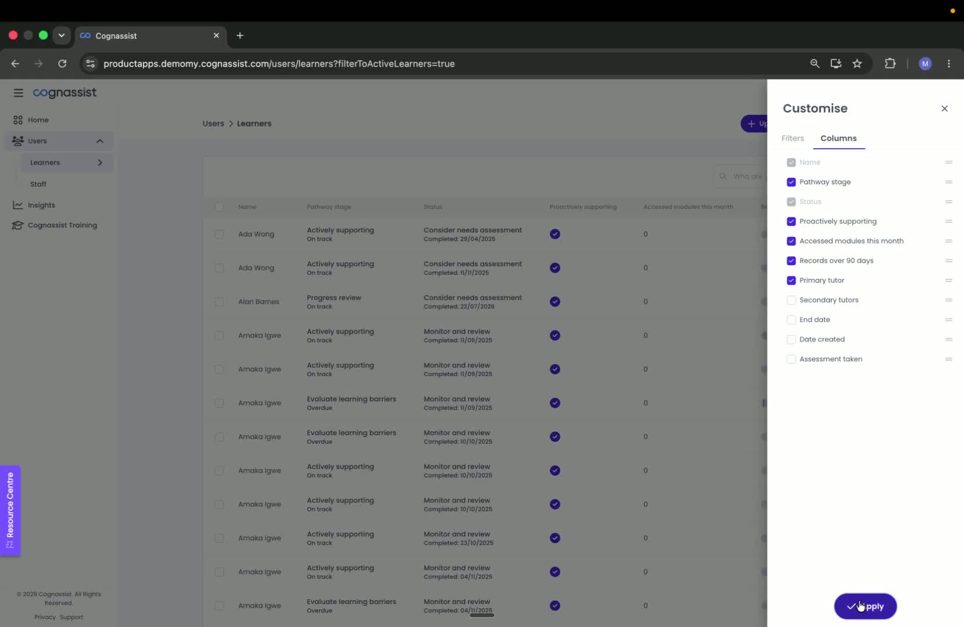Image resolution: width=964 pixels, height=627 pixels.
Task: Uncheck the Primary tutor column
Action: coord(791,281)
